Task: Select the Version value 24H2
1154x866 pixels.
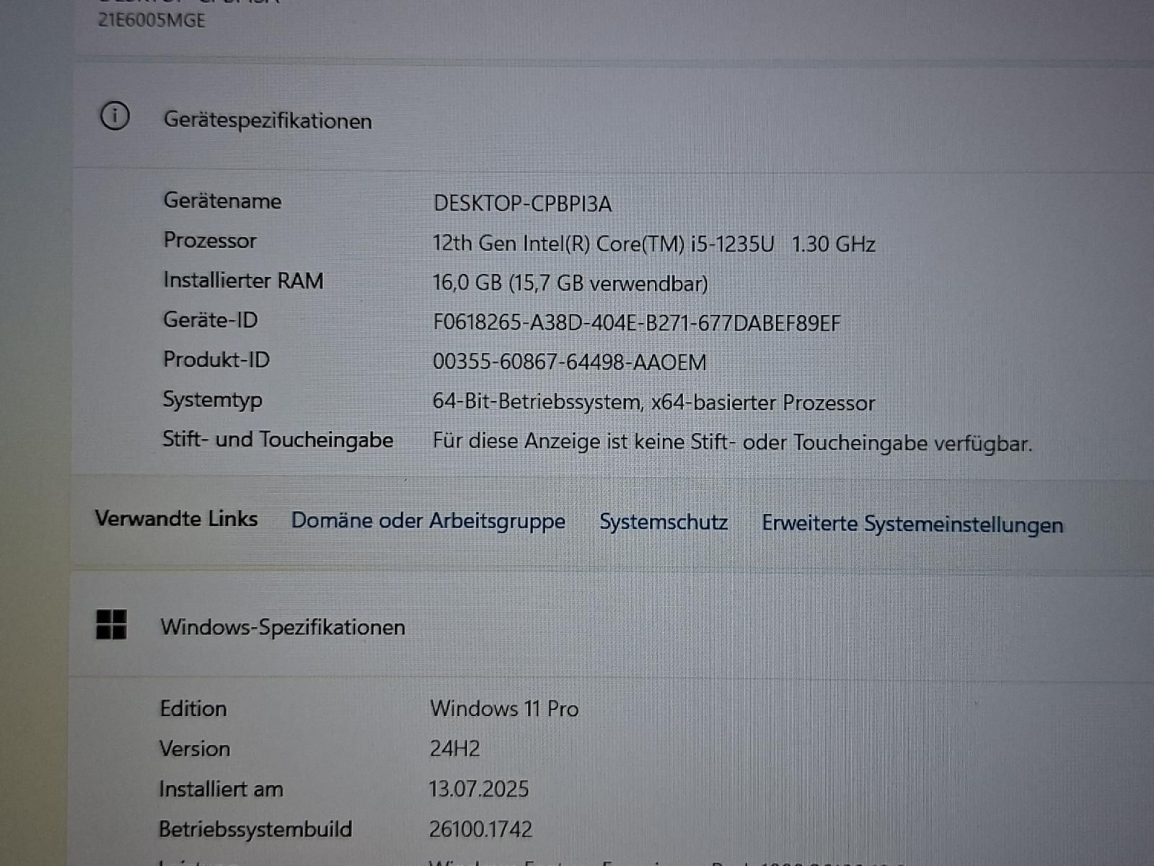Action: (455, 749)
